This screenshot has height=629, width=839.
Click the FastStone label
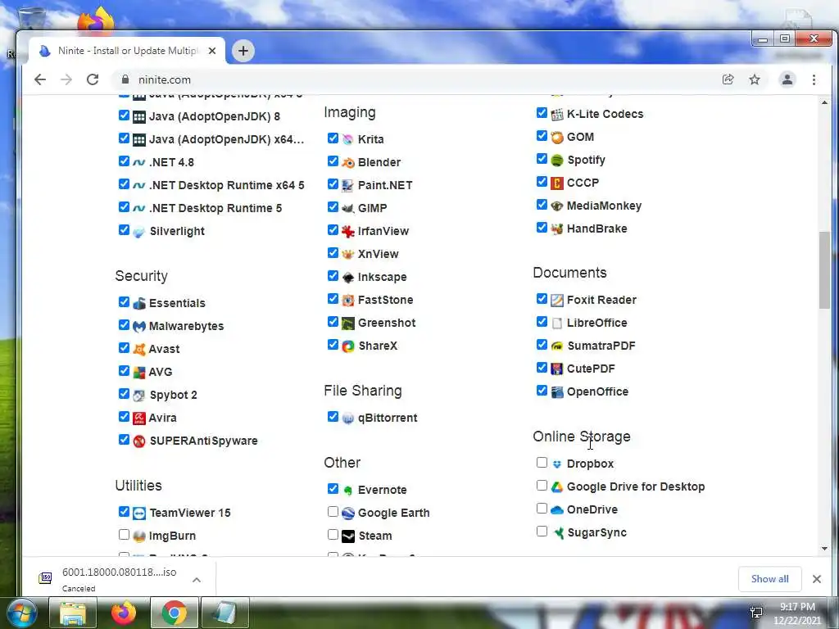tap(385, 300)
